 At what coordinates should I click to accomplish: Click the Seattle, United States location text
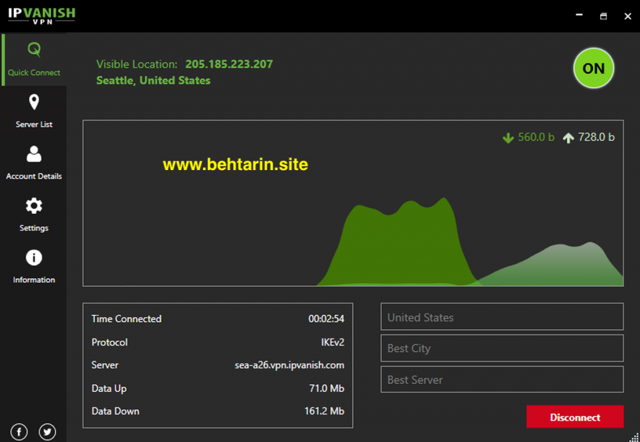(x=154, y=81)
